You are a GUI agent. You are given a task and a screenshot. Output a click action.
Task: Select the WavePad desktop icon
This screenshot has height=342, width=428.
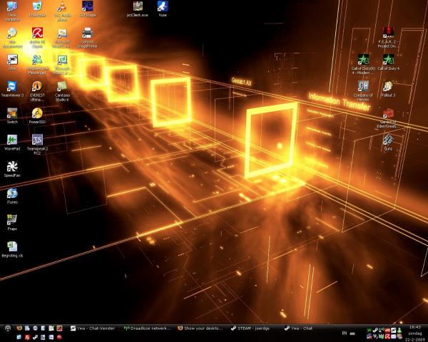12,140
